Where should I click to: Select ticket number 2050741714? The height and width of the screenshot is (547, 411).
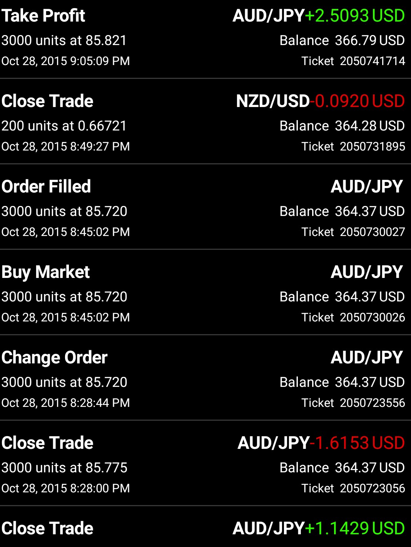tap(372, 61)
